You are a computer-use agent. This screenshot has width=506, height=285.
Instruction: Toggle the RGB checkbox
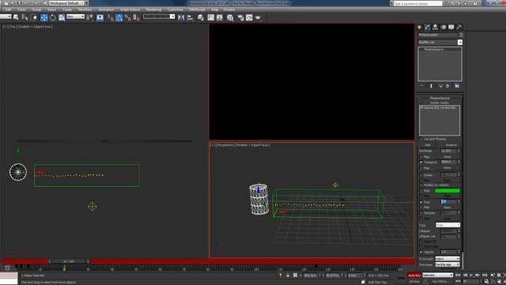(421, 191)
